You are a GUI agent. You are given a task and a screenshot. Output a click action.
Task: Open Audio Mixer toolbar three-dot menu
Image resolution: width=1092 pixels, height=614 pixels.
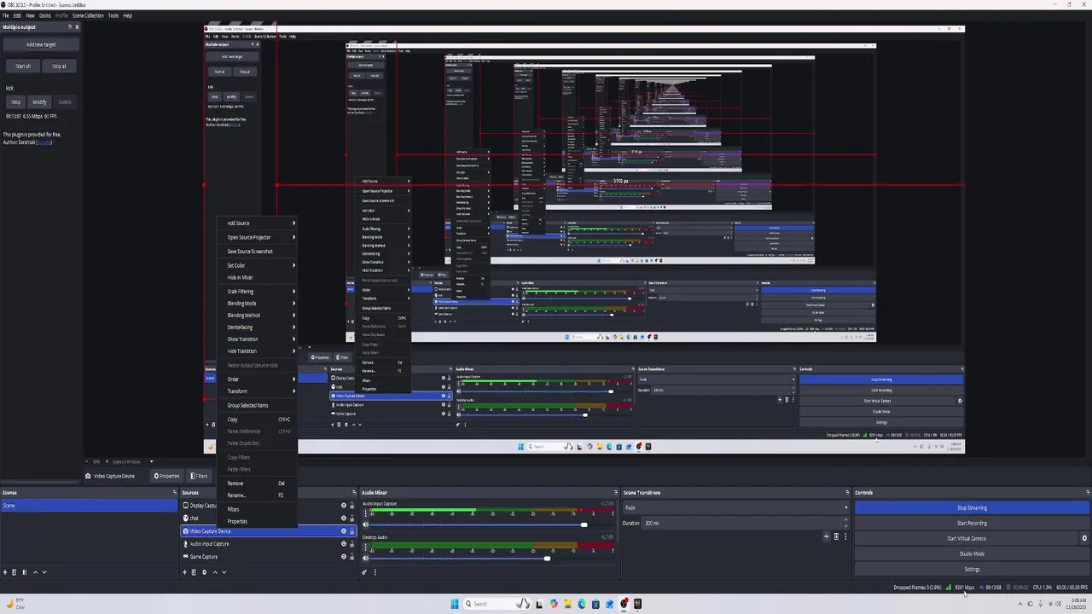375,572
